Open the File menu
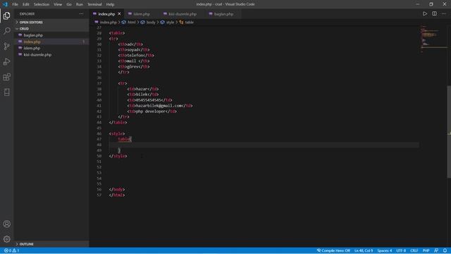 point(15,4)
